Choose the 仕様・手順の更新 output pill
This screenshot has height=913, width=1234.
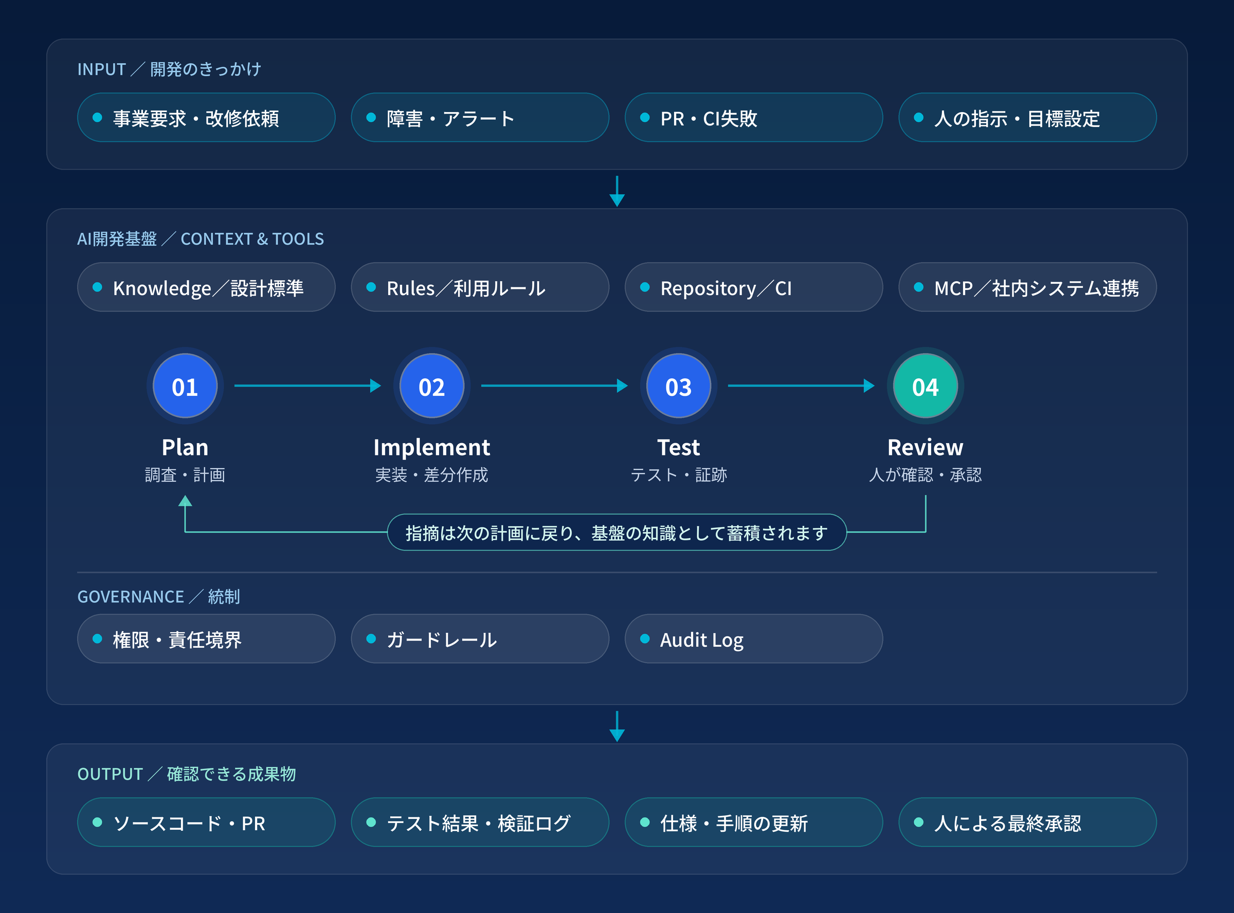coord(754,823)
